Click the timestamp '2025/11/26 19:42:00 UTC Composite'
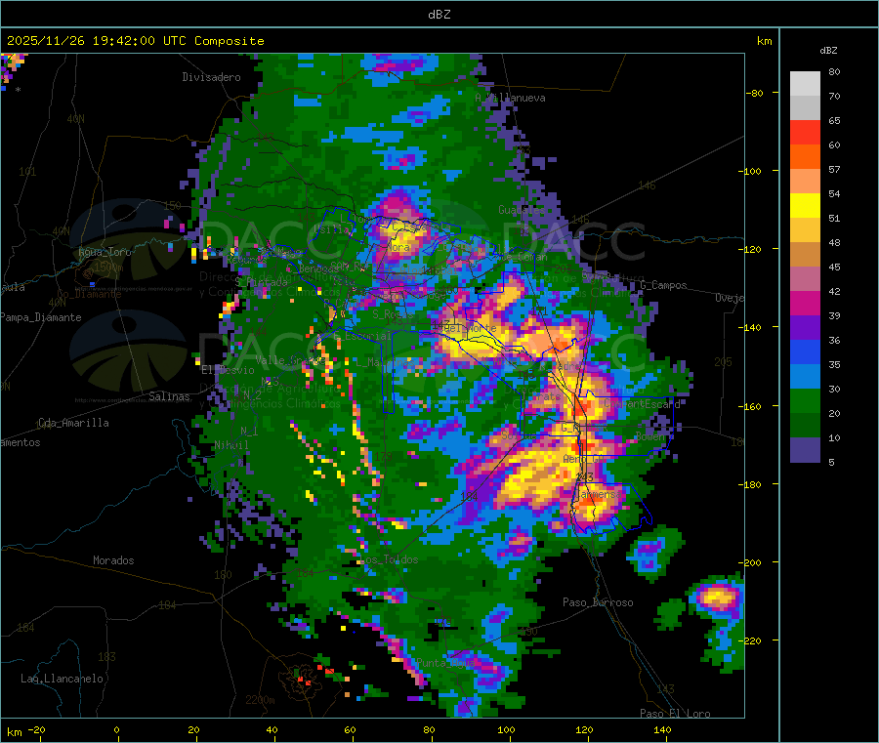 tap(135, 41)
